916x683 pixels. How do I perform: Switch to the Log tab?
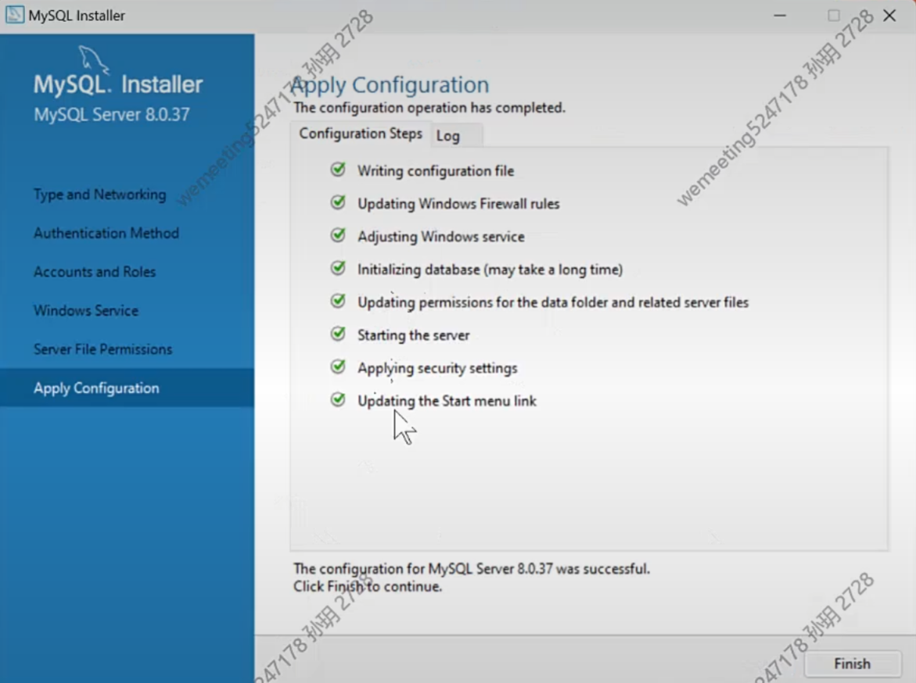click(x=457, y=135)
